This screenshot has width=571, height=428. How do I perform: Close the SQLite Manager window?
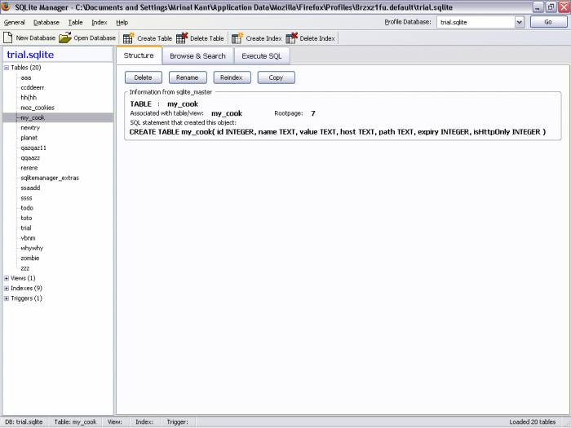click(564, 7)
